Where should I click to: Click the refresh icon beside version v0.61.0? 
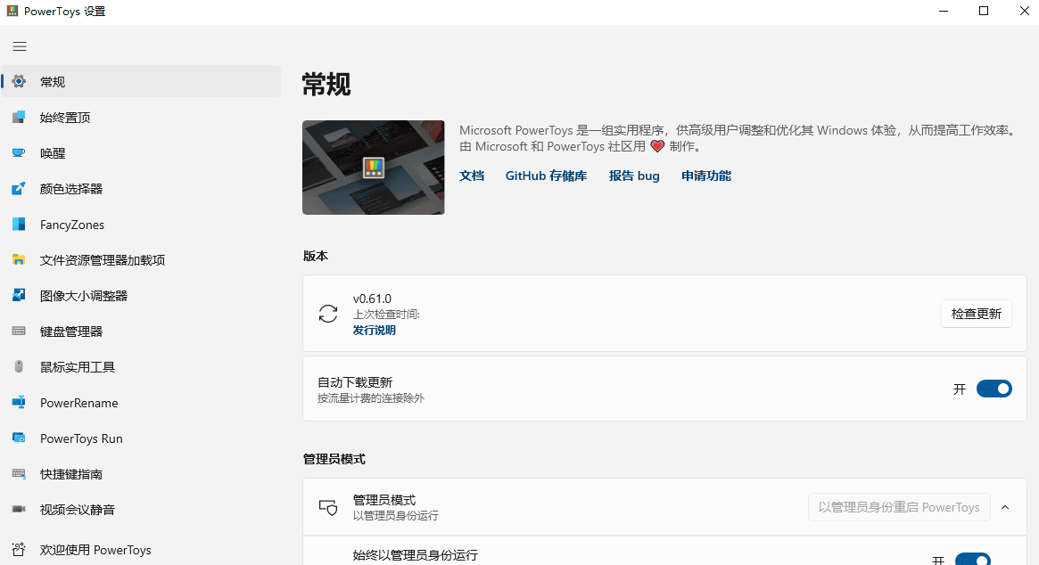pyautogui.click(x=328, y=314)
